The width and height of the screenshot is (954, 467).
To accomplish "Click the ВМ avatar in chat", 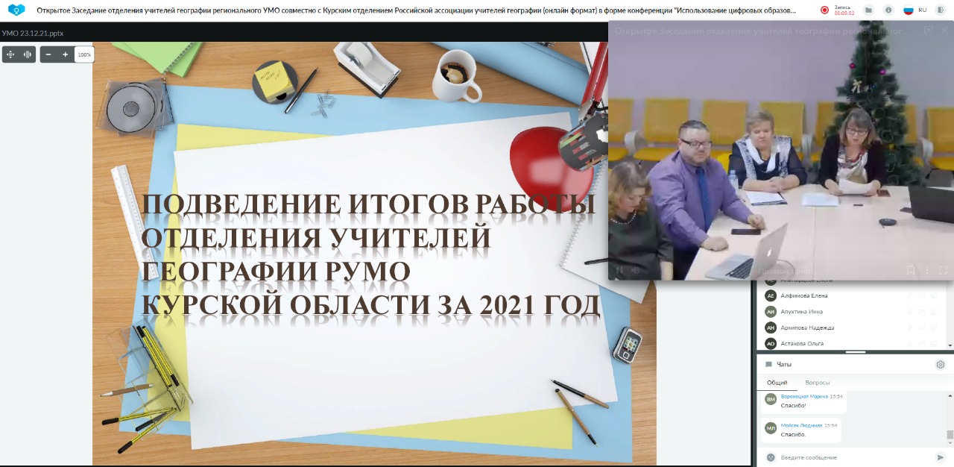I will pyautogui.click(x=771, y=399).
